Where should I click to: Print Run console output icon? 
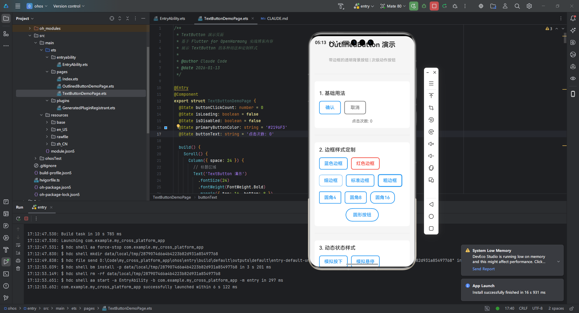point(18,261)
